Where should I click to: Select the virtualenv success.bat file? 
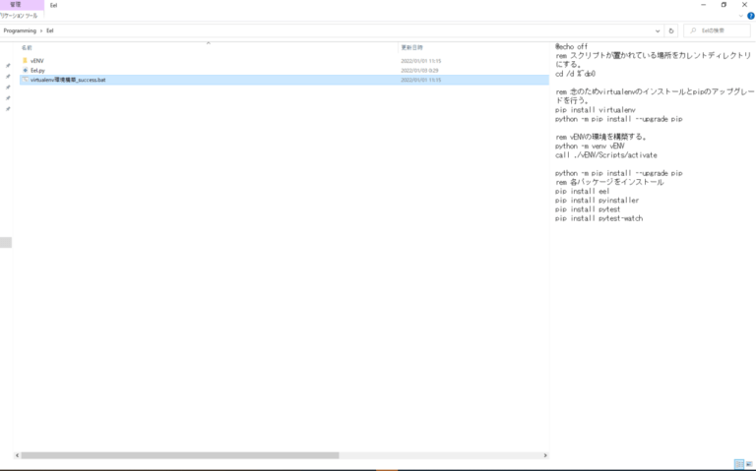67,80
